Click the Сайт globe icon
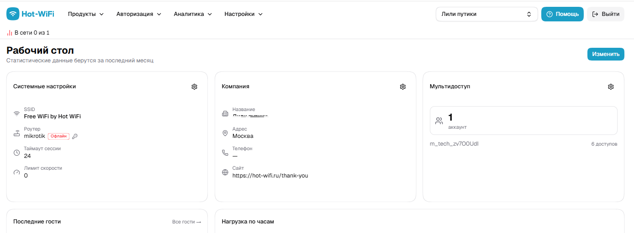The height and width of the screenshot is (233, 634). 225,172
